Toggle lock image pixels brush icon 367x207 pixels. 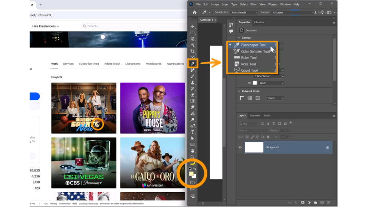point(253,137)
